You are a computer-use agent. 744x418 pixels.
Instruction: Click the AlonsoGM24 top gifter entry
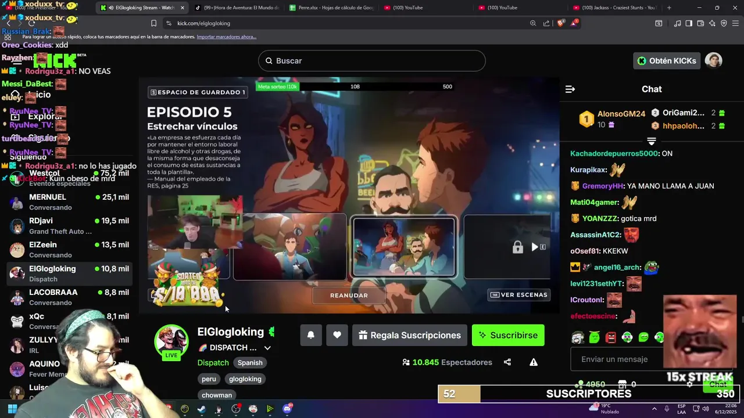(612, 119)
